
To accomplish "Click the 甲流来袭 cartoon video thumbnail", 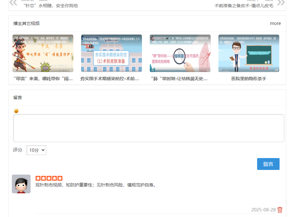I will (42, 53).
